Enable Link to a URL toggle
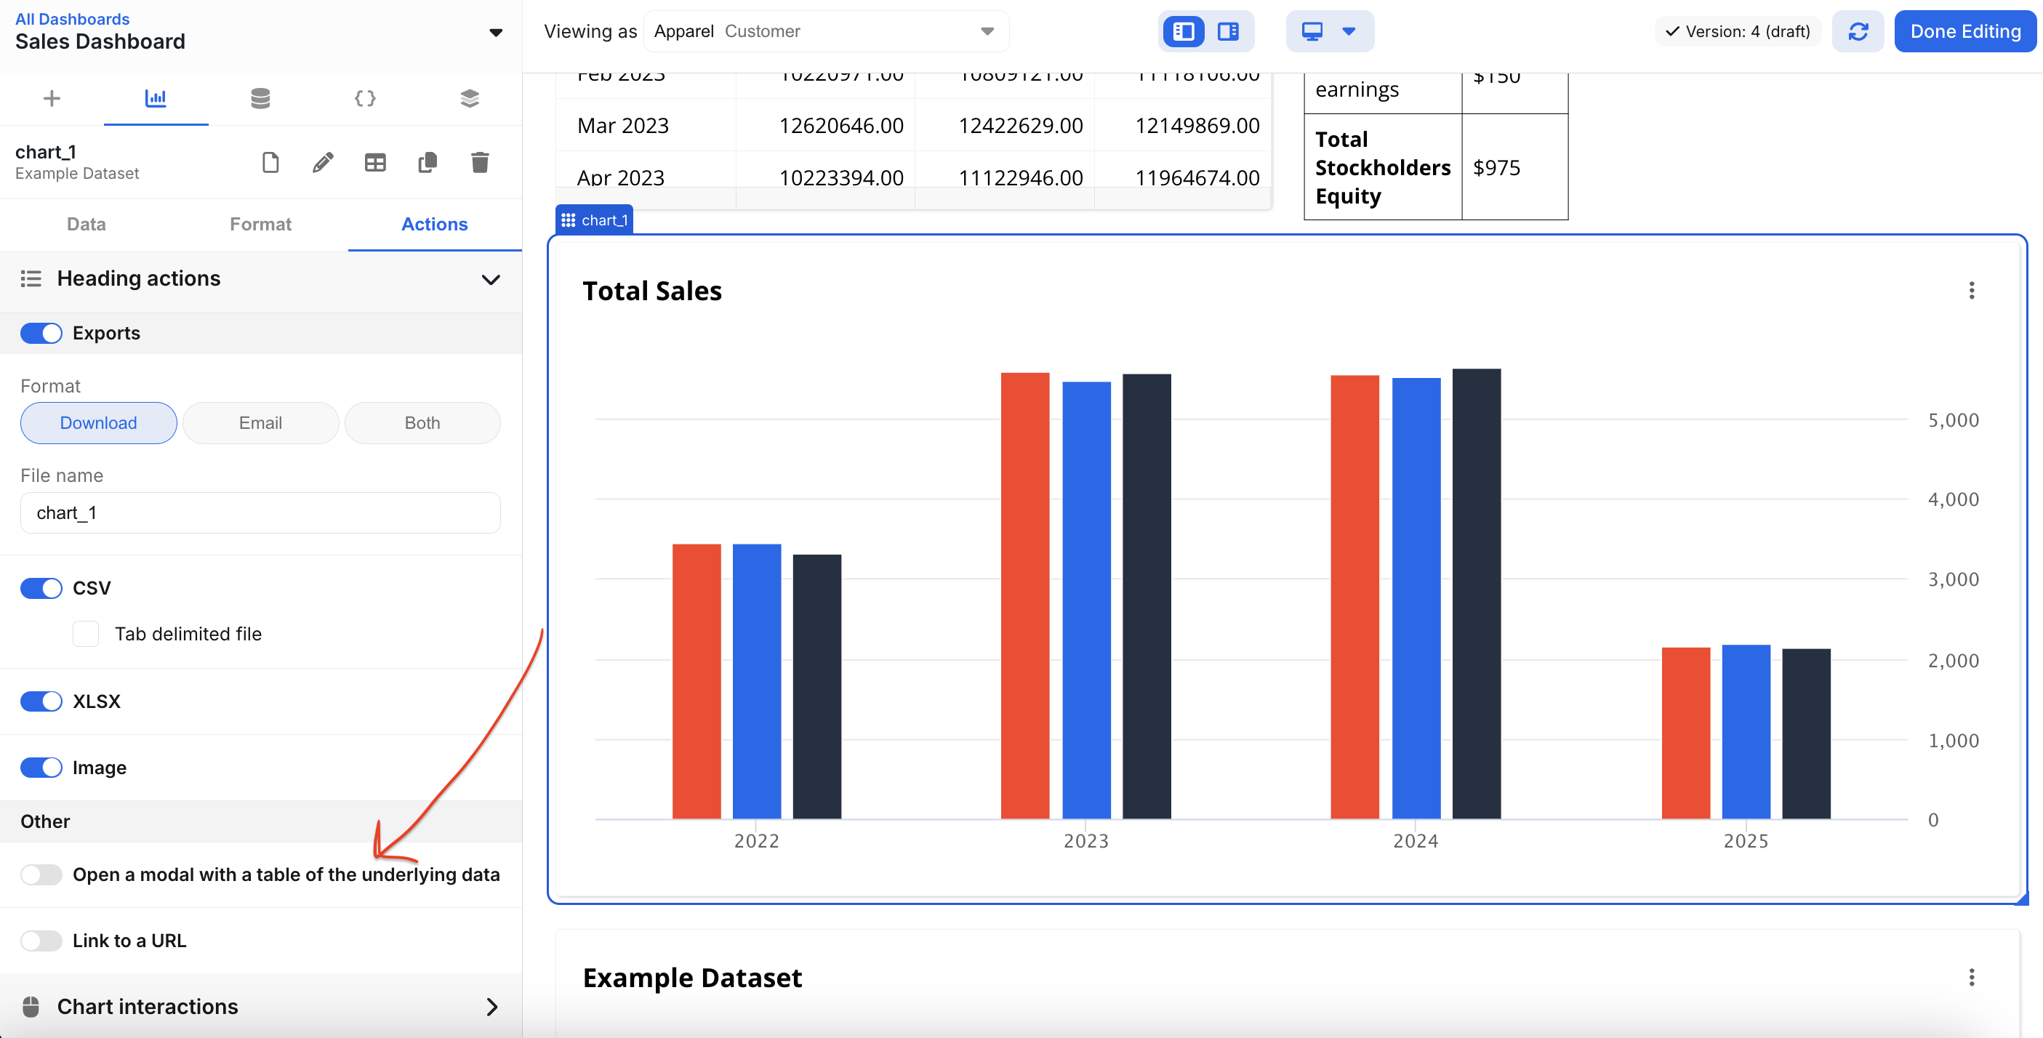Image resolution: width=2043 pixels, height=1038 pixels. click(x=41, y=941)
